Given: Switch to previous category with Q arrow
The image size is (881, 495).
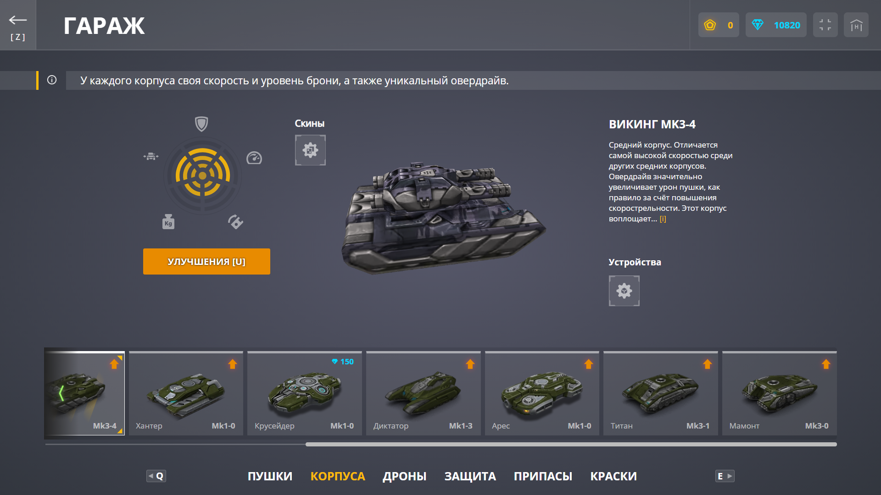Looking at the screenshot, I should point(156,476).
